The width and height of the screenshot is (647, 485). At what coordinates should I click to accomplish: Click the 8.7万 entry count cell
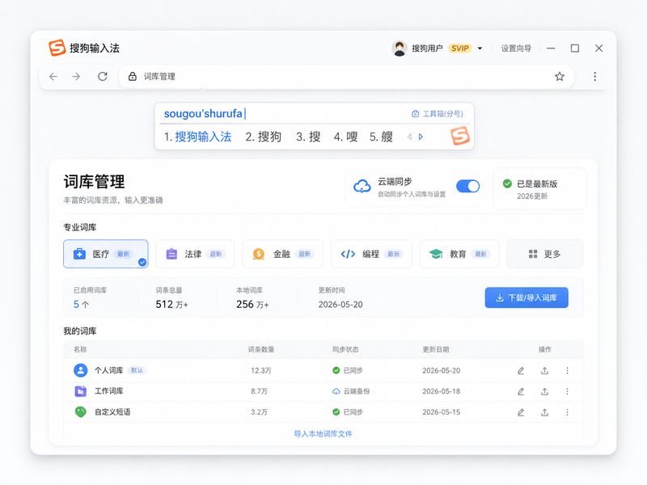tap(259, 391)
